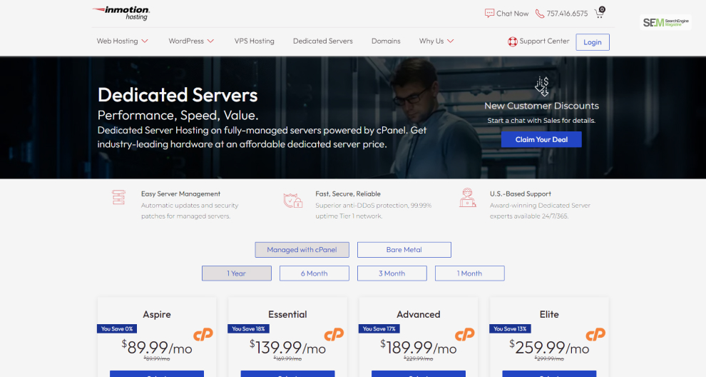This screenshot has width=706, height=377.
Task: Click the U.S.-Based Support heading
Action: point(520,194)
